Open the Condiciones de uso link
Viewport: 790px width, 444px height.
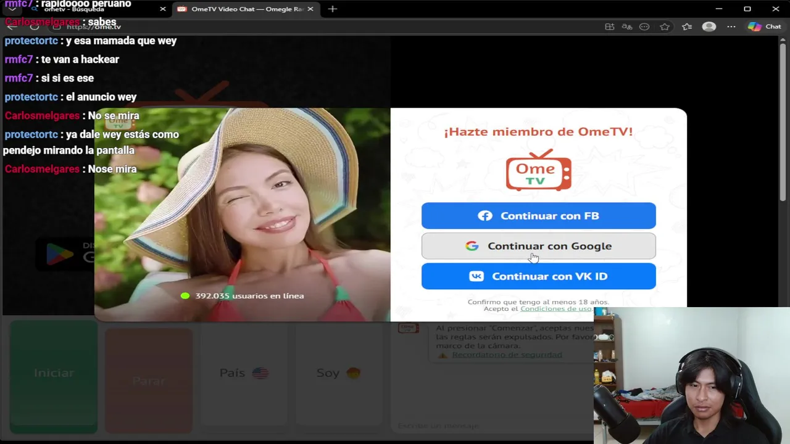click(x=555, y=309)
